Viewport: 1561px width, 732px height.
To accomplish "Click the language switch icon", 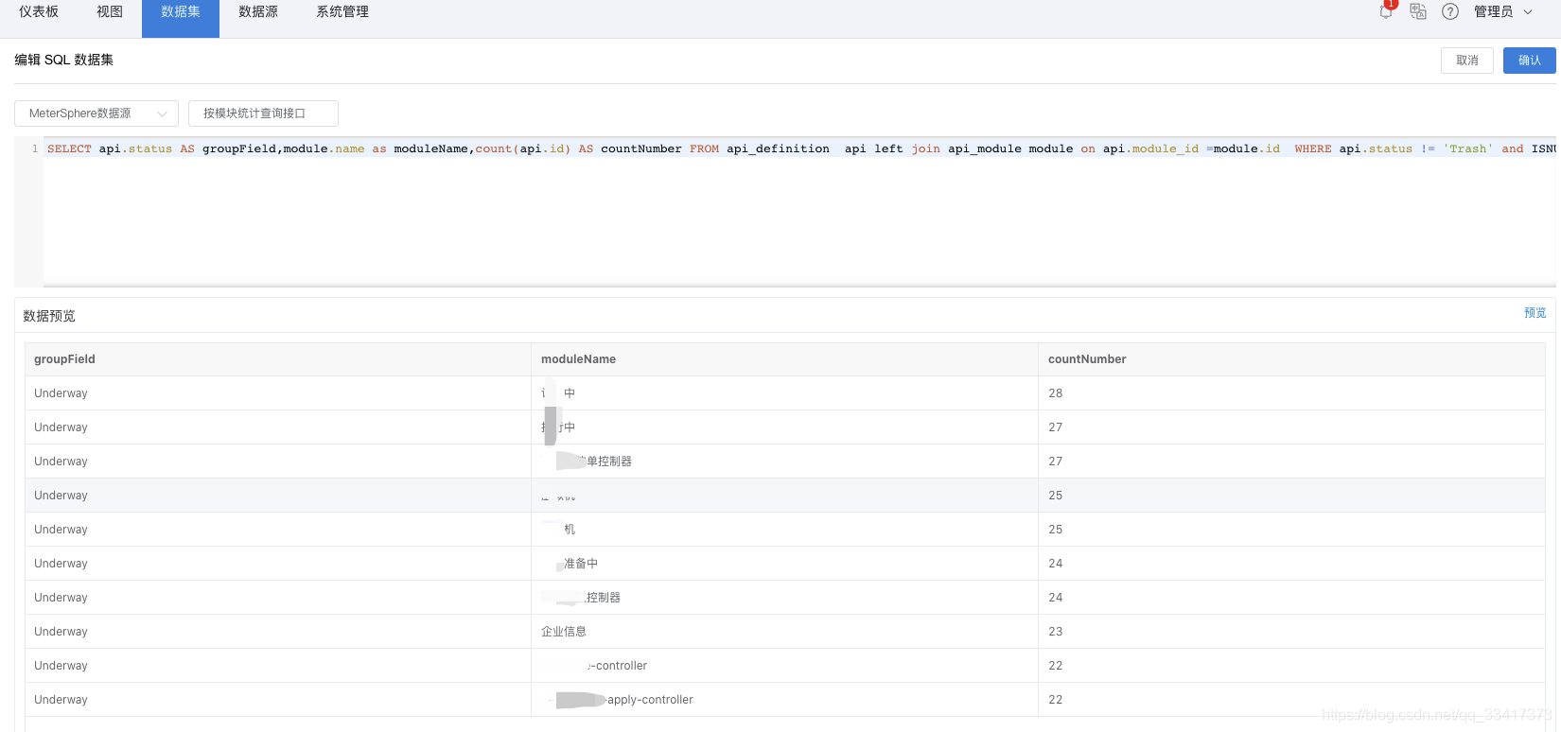I will click(1418, 11).
